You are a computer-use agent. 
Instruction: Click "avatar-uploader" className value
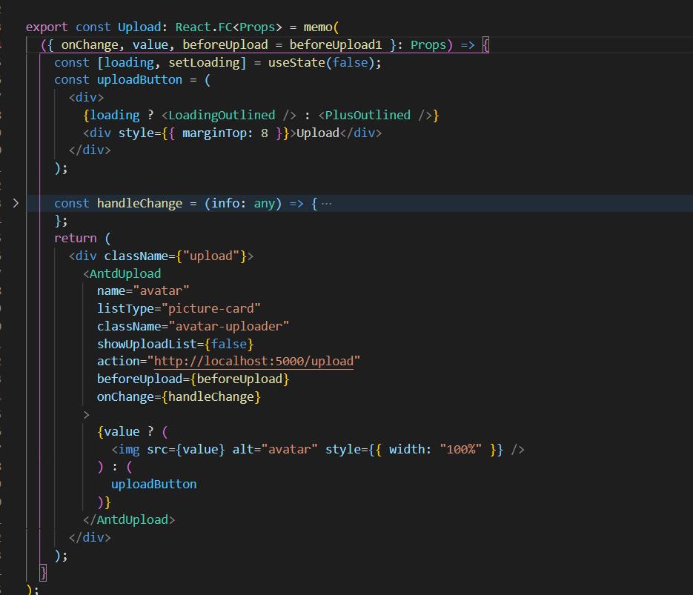[x=228, y=326]
